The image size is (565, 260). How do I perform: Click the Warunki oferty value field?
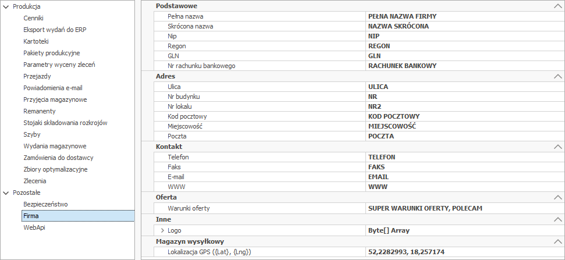point(463,208)
